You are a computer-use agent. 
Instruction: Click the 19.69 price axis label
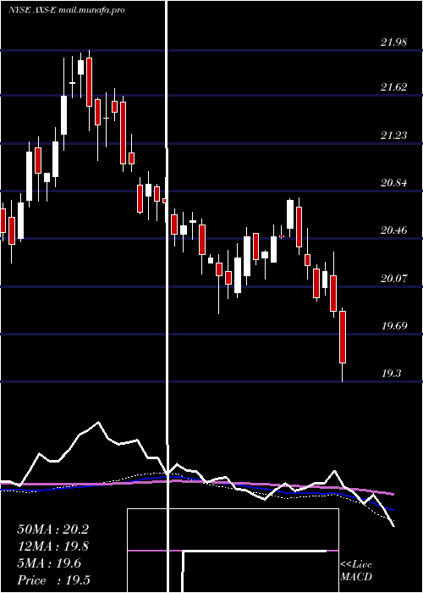coord(394,325)
